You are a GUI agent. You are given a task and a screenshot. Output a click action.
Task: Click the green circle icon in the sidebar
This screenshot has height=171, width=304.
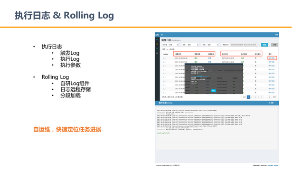point(157,48)
